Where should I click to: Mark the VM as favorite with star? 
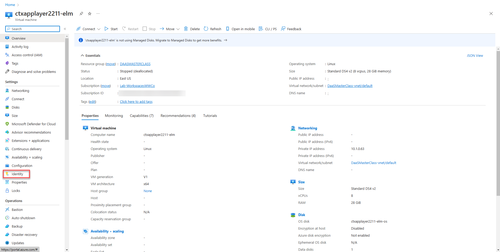90,14
